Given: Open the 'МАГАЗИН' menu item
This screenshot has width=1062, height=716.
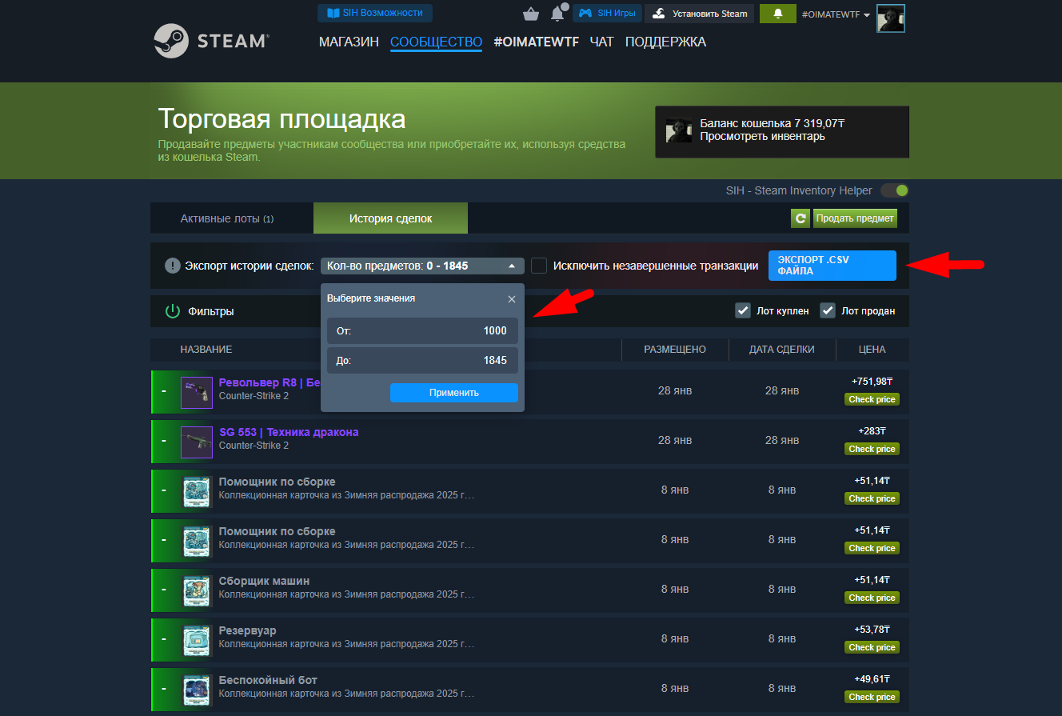Looking at the screenshot, I should pos(349,42).
